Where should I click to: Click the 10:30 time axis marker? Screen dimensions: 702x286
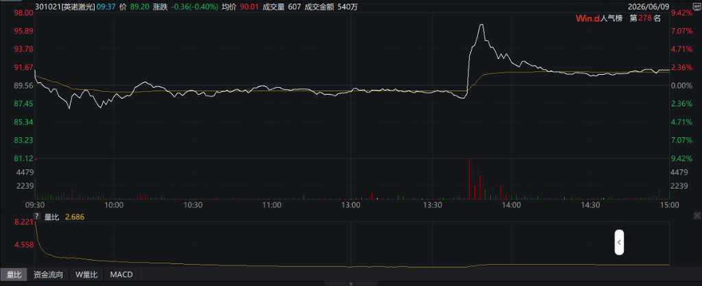[x=193, y=204]
